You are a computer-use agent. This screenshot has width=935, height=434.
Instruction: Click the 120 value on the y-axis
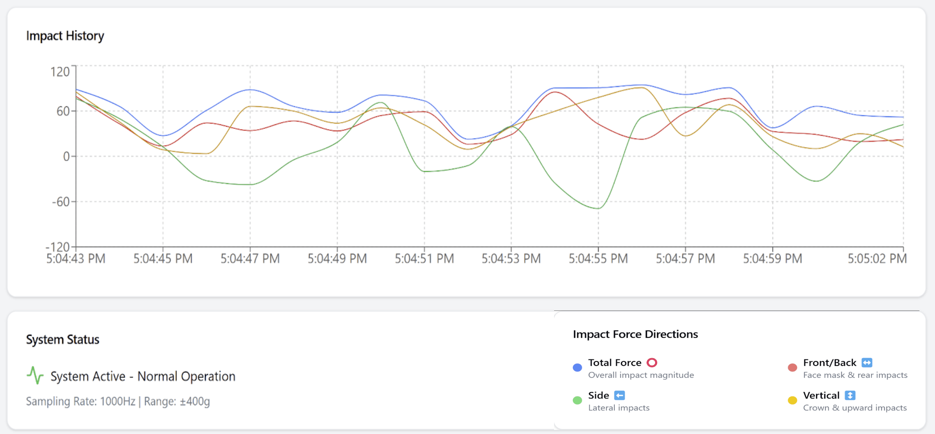coord(60,72)
